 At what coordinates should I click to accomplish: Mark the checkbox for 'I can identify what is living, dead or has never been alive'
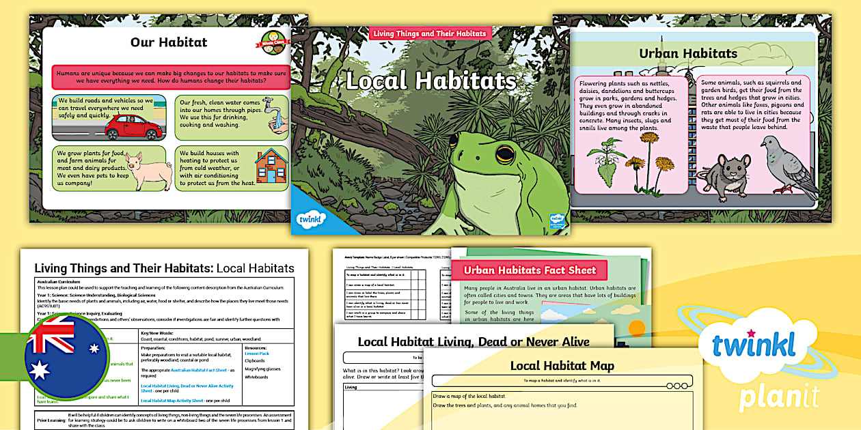[x=415, y=304]
